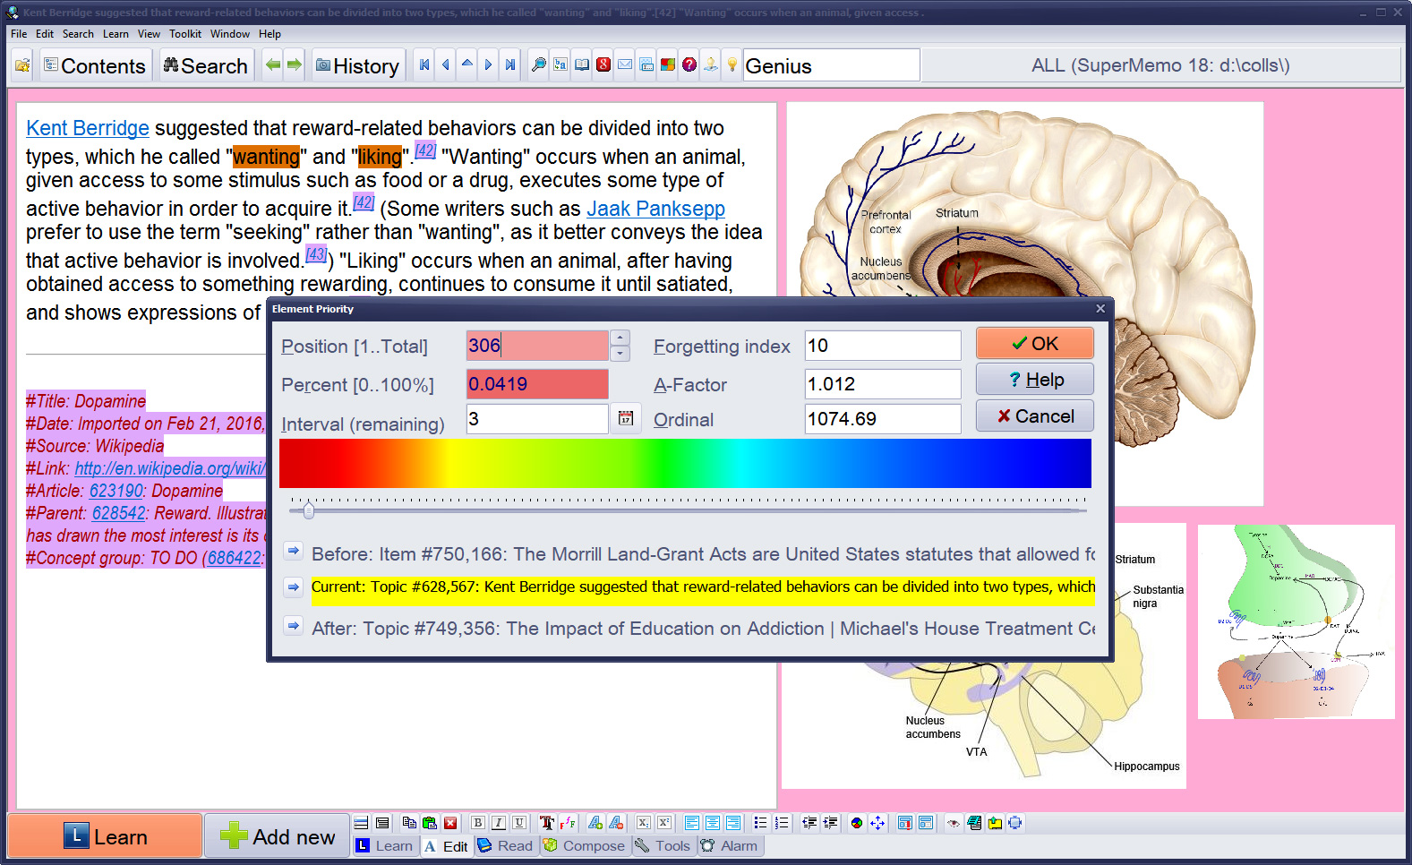
Task: Click the go-to arrow beside the After topic
Action: 293,626
